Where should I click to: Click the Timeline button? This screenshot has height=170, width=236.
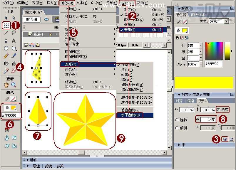(32, 19)
